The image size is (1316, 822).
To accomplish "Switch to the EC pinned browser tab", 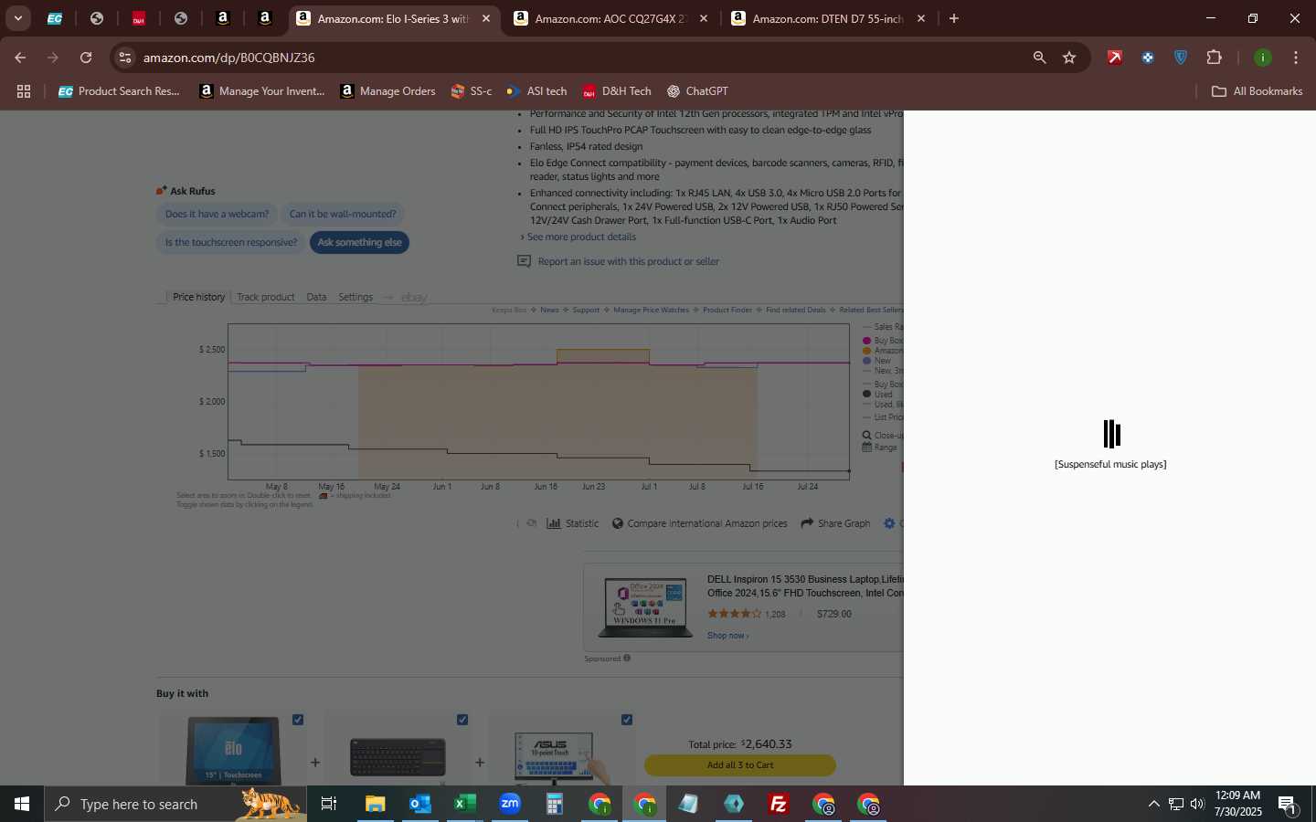I will coord(55,18).
